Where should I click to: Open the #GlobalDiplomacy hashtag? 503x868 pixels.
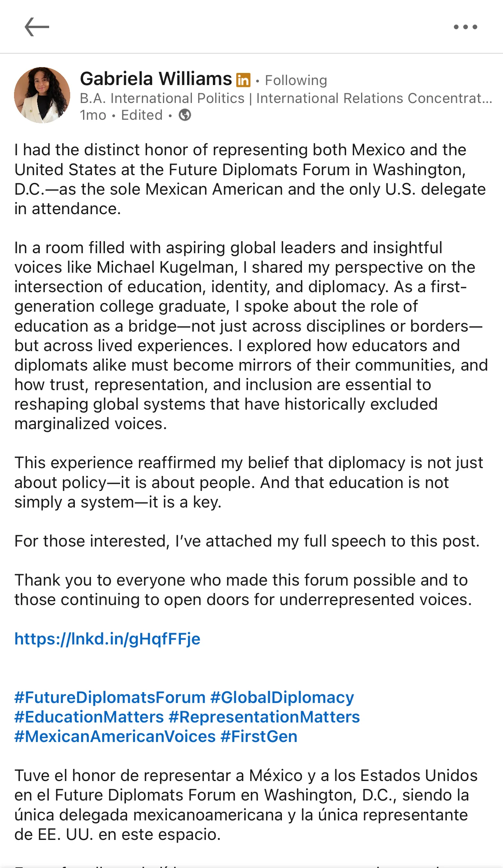[282, 698]
